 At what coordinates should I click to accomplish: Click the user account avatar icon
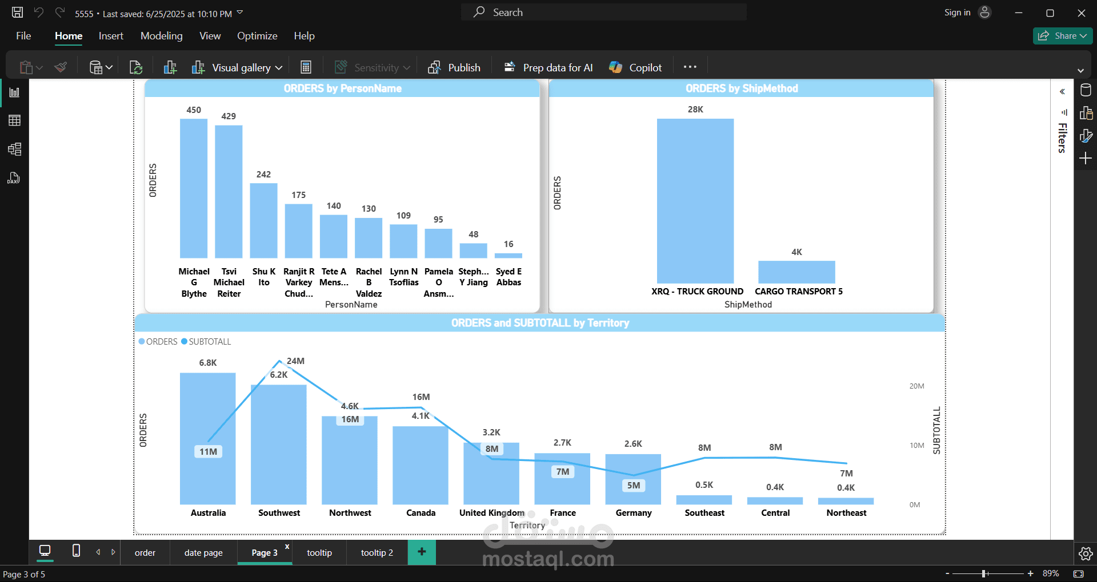click(984, 13)
